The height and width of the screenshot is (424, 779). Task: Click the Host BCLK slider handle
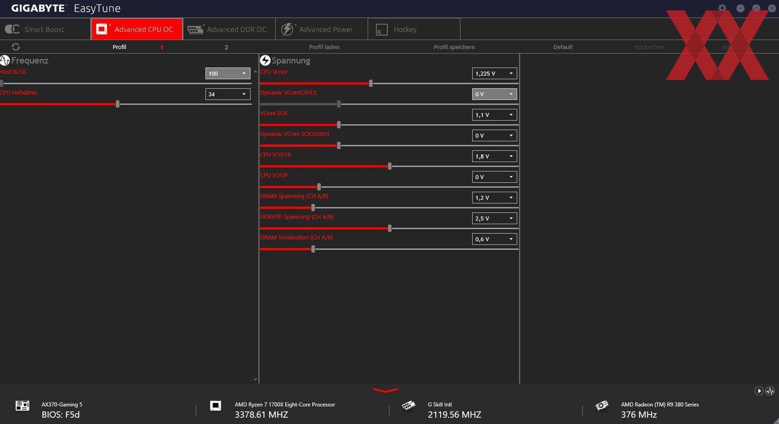[x=1, y=84]
